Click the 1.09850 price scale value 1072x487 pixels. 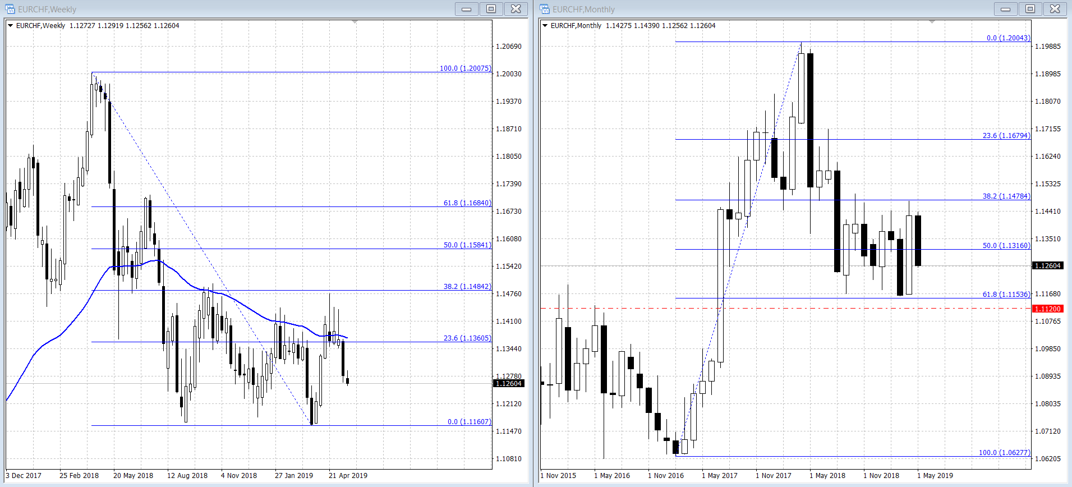click(x=1048, y=348)
